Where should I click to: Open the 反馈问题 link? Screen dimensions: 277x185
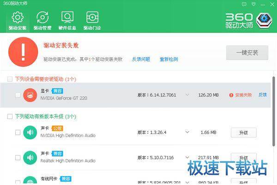pos(141,60)
